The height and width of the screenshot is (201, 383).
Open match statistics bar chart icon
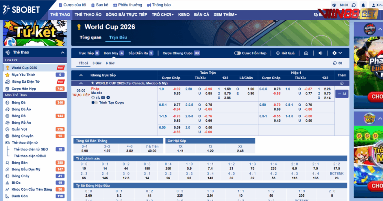click(98, 98)
